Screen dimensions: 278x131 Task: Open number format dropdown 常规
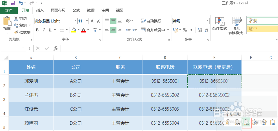click(207, 21)
